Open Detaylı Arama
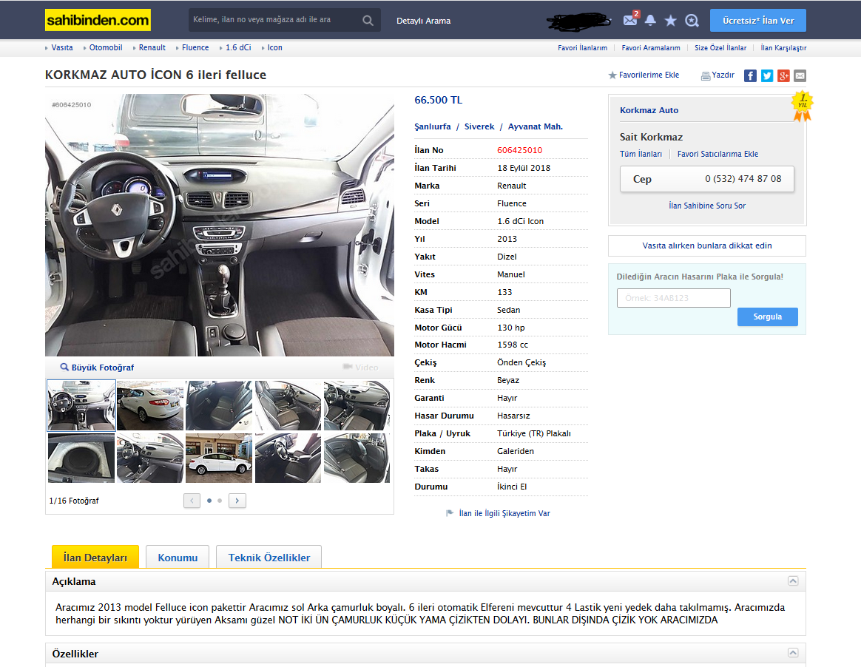Viewport: 861px width, 667px height. [x=423, y=21]
